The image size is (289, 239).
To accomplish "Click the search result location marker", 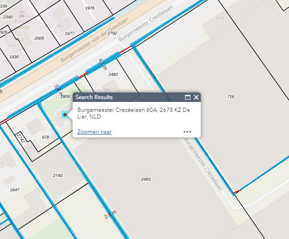I will pos(65,115).
